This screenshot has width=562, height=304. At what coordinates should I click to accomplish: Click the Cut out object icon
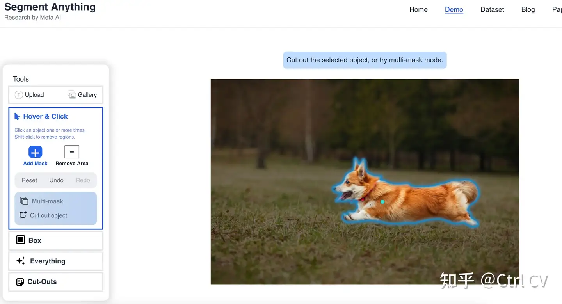(23, 215)
